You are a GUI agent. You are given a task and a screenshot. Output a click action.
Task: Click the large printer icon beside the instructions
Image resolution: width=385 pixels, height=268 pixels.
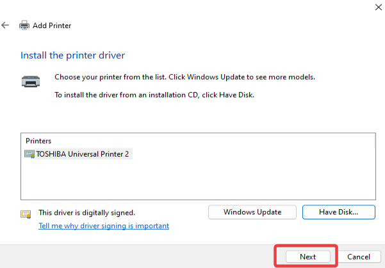coord(30,81)
